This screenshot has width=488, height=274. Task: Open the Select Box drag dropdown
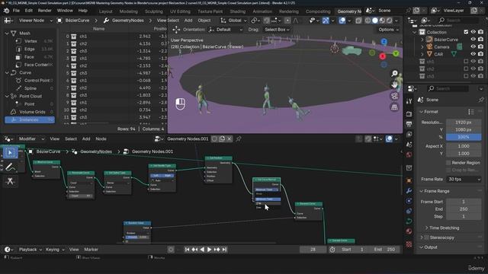277,30
